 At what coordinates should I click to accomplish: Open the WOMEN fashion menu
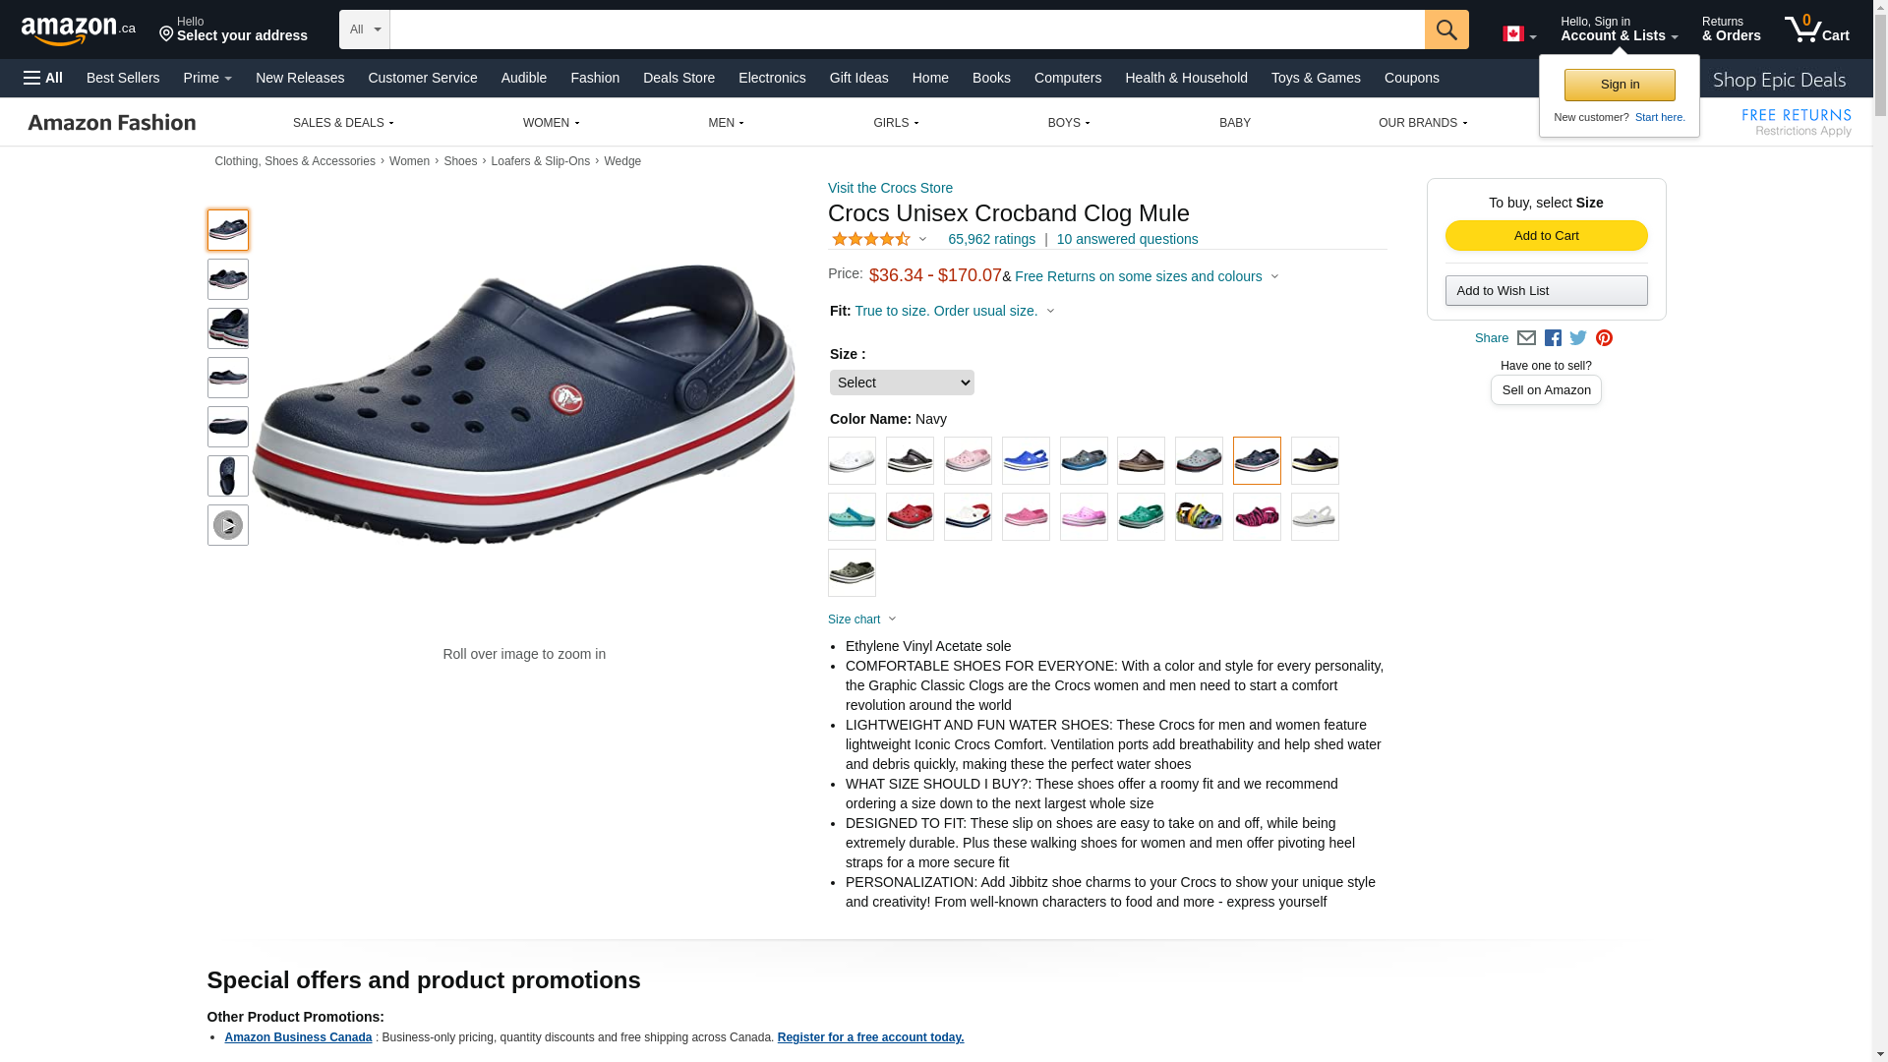(551, 123)
